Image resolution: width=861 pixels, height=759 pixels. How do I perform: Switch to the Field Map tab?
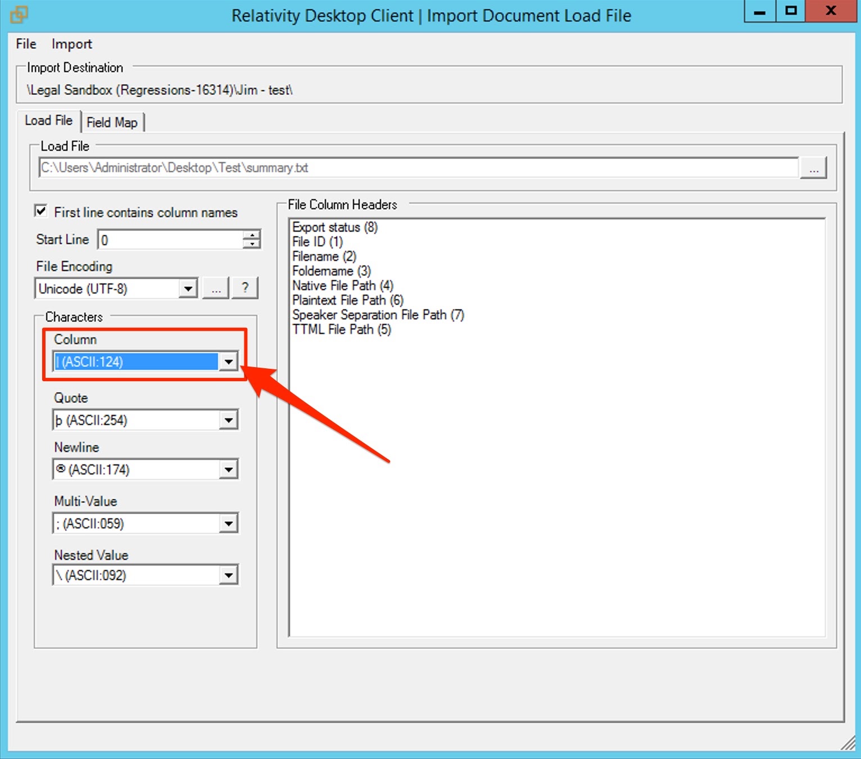(113, 121)
